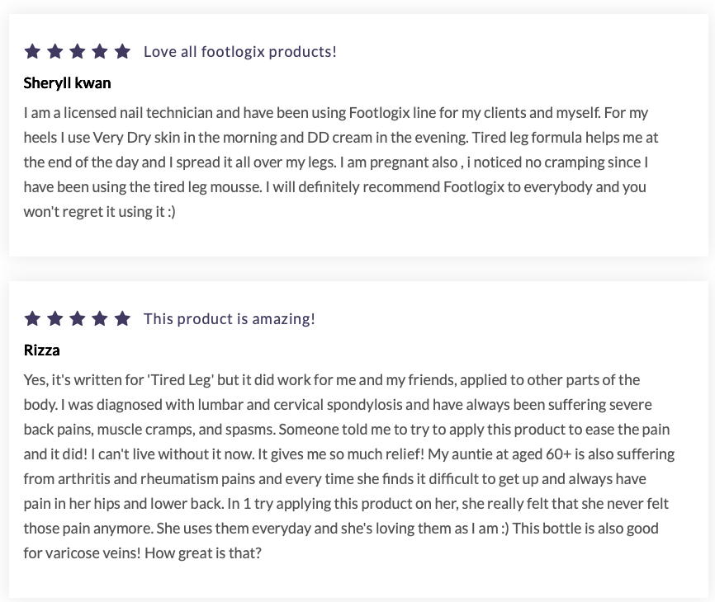
Task: Click first star in Sheryll kwan's review
Action: pos(32,51)
